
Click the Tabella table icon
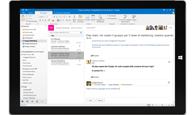tap(93, 17)
